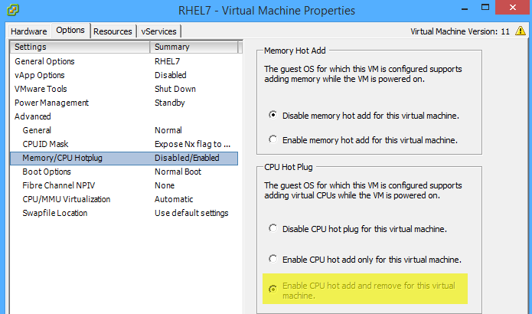The image size is (532, 314).
Task: Select Power Management setting
Action: (x=51, y=103)
